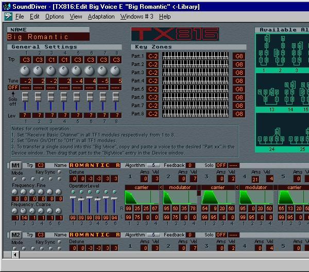
Task: Click the tune knob for part 1
Action: coord(25,71)
